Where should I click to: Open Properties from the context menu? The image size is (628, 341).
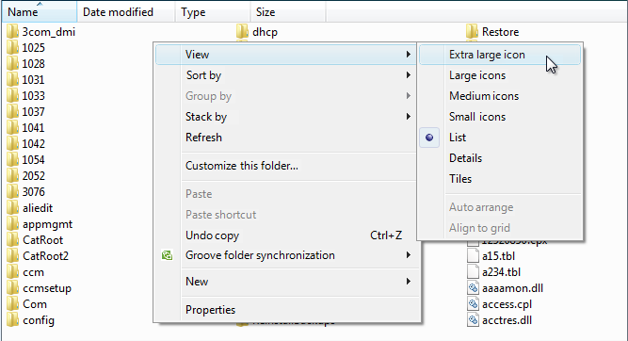click(287, 310)
